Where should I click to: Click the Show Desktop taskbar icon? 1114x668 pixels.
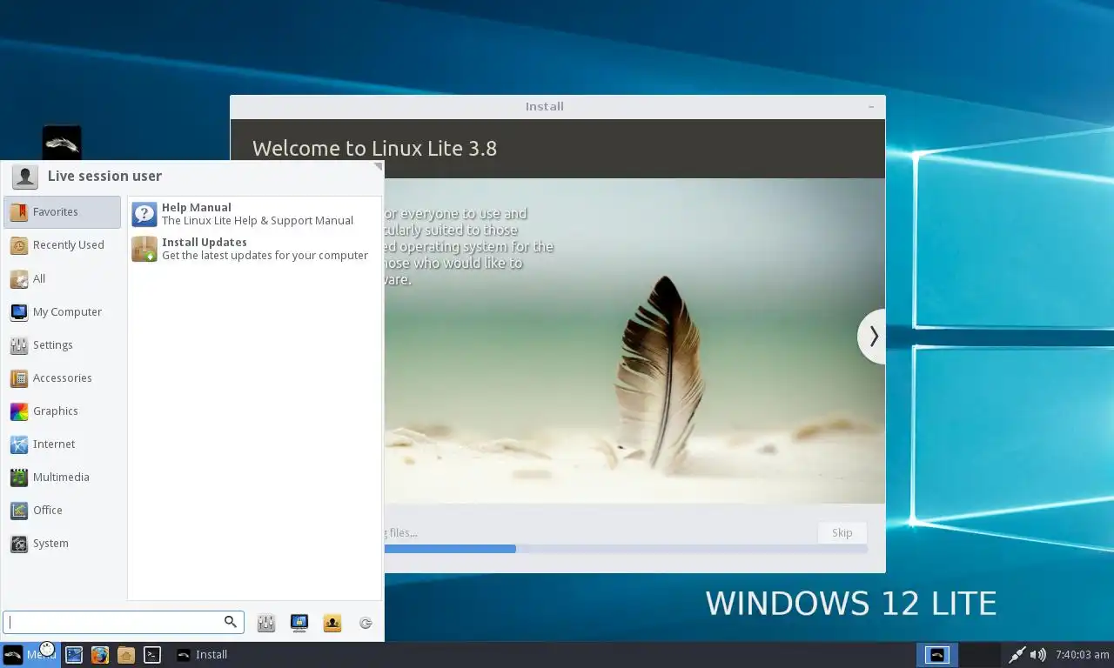tap(74, 655)
